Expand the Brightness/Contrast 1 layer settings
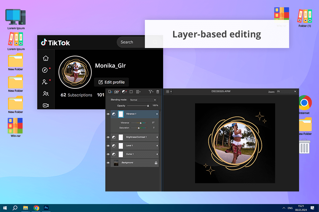319x212 pixels. [x=157, y=137]
